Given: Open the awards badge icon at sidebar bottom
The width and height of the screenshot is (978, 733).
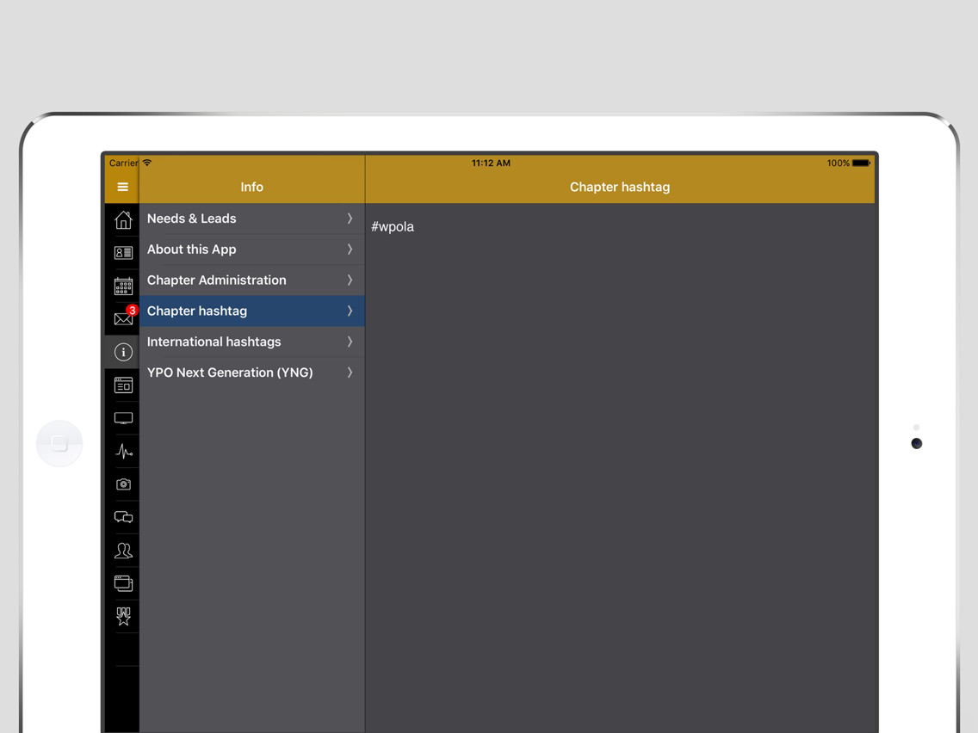Looking at the screenshot, I should (x=122, y=616).
